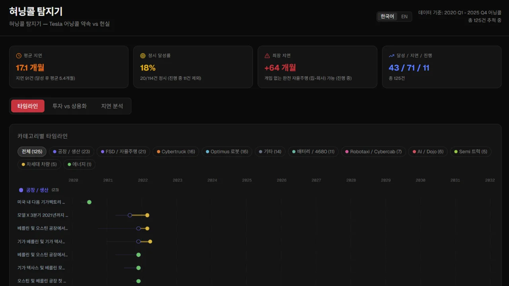Select the 배터리 / 4680 filter
This screenshot has height=286, width=509.
tap(313, 152)
